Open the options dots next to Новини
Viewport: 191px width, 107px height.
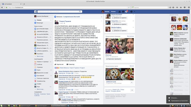point(51,20)
